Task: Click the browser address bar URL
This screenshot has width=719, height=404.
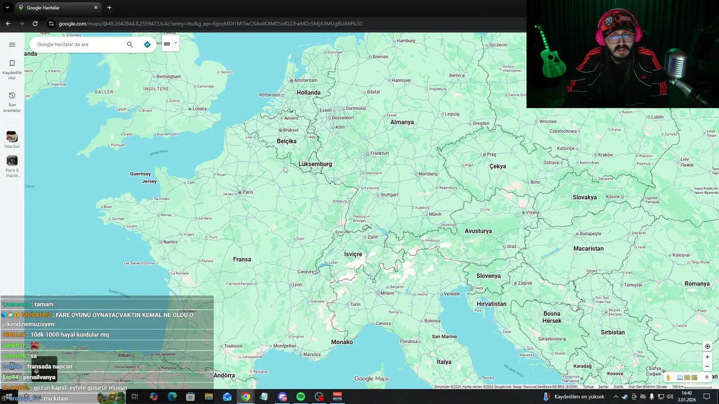Action: pos(211,24)
